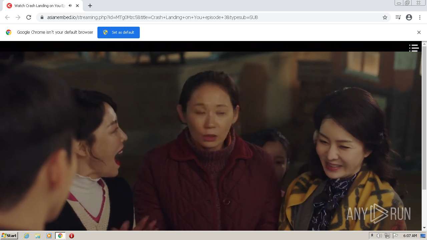Go back to previous page

point(7,17)
